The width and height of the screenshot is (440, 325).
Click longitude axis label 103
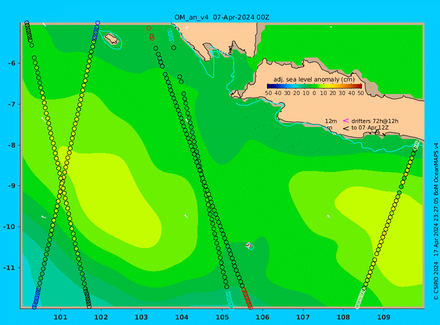[141, 317]
